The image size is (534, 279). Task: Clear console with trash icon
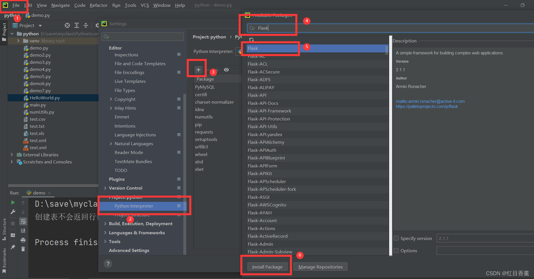pyautogui.click(x=23, y=249)
